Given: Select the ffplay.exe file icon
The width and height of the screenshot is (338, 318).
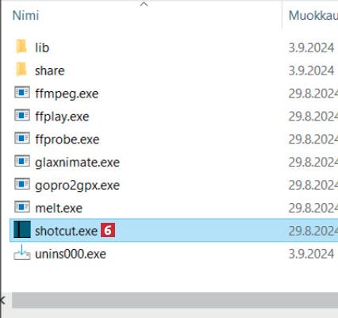Looking at the screenshot, I should 22,116.
